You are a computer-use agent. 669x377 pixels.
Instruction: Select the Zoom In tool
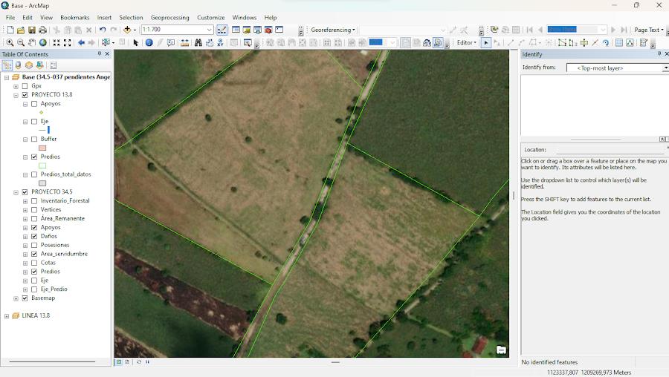(x=10, y=42)
